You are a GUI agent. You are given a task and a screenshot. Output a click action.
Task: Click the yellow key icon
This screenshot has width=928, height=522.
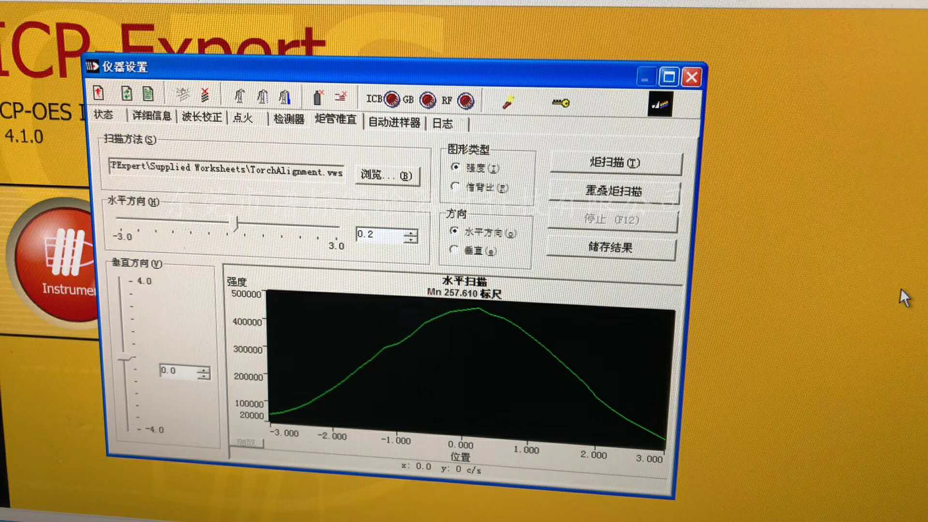[561, 102]
